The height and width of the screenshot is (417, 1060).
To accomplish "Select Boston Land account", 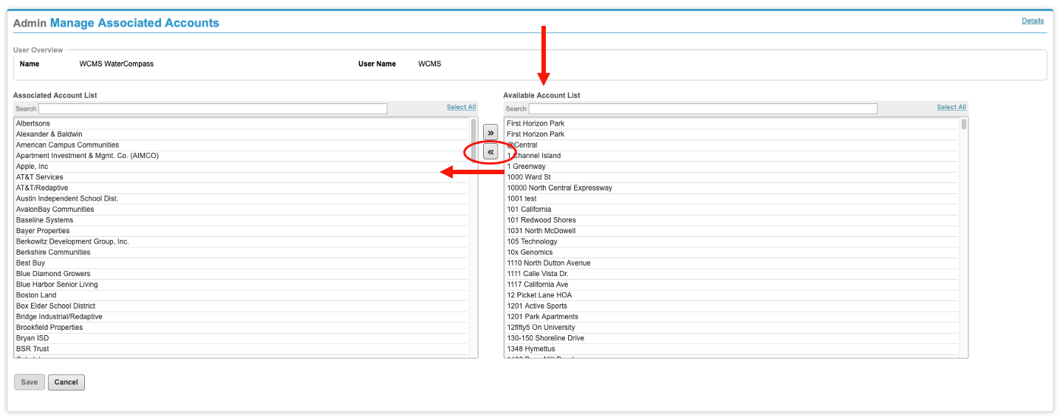I will pos(242,294).
